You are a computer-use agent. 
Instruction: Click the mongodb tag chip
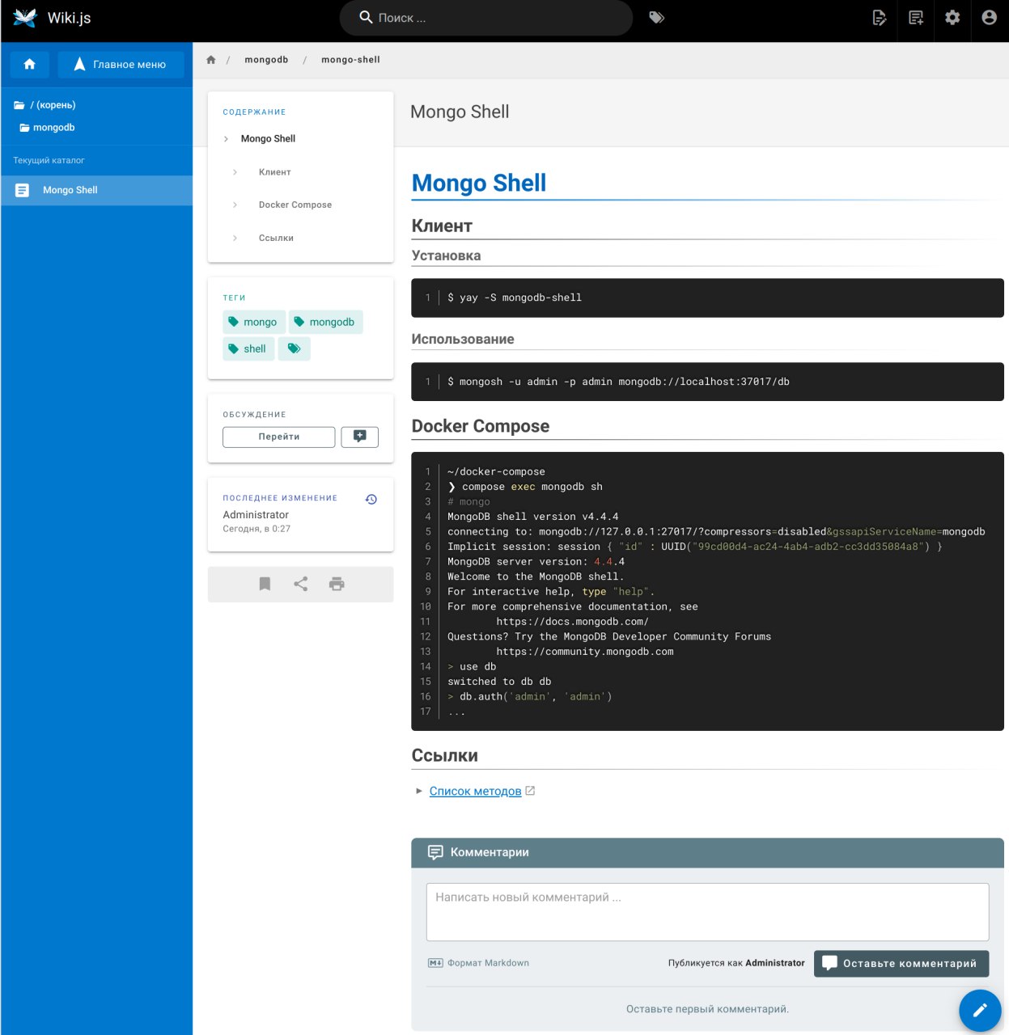click(326, 322)
